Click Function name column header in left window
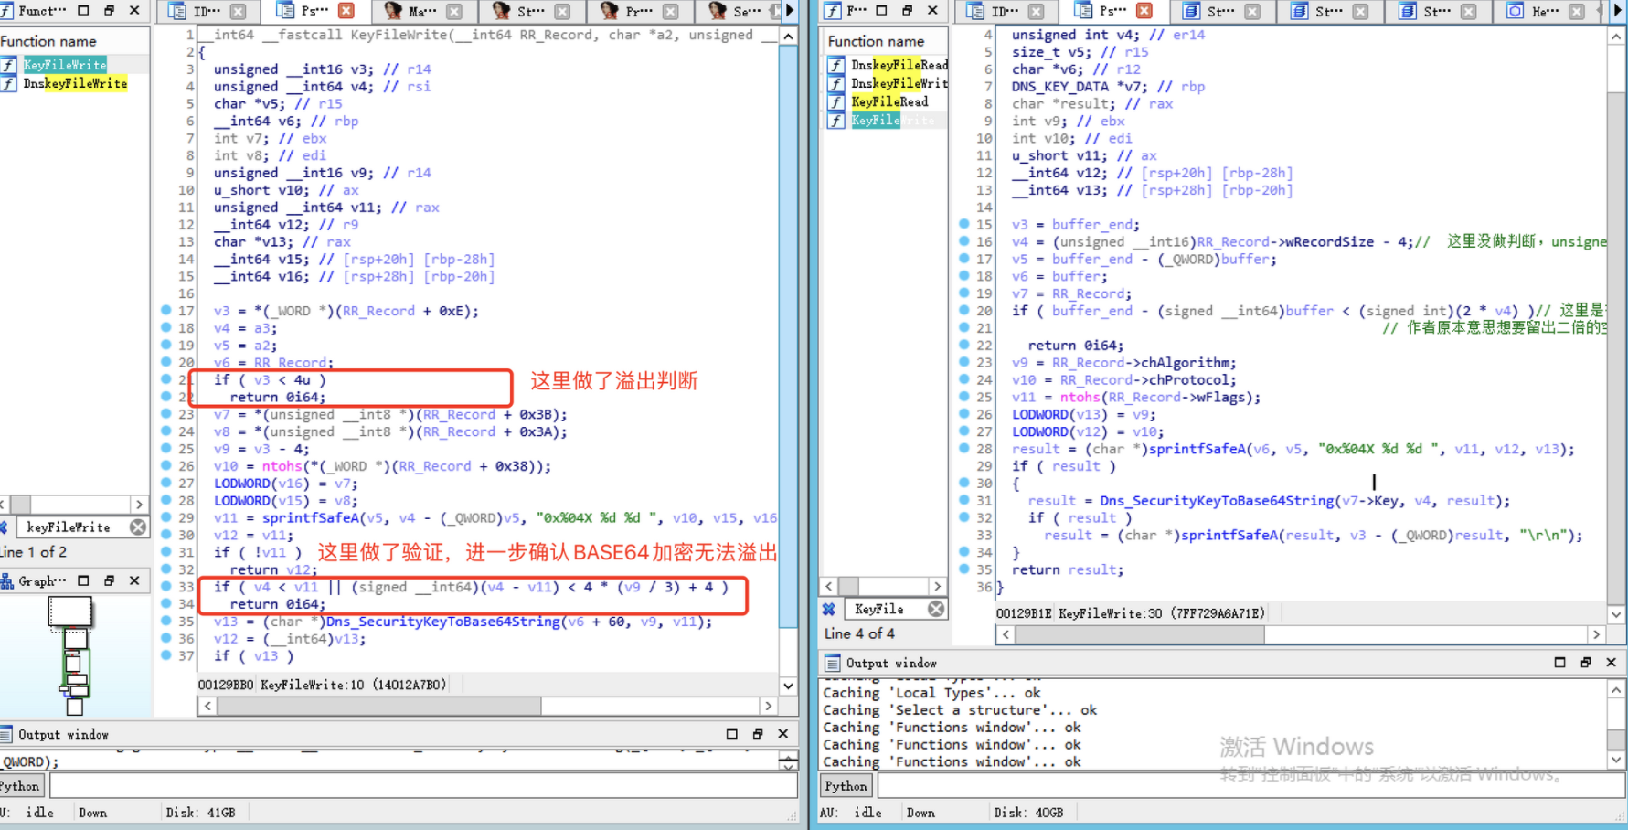1628x830 pixels. click(75, 41)
